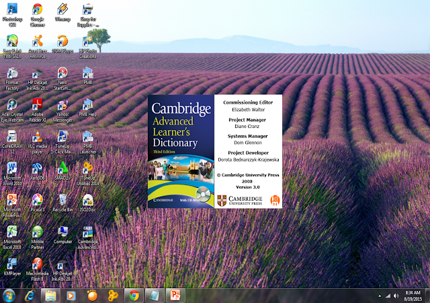Open HP Deskjet shortcut beside Format Factory
Viewport: 430px width, 303px height.
pos(38,79)
